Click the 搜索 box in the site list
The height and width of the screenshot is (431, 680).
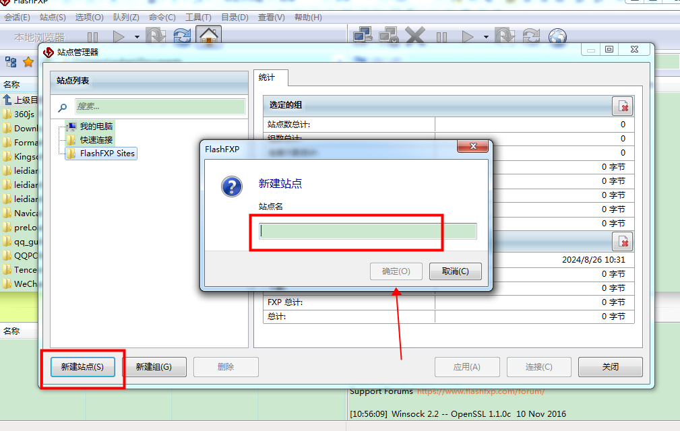coord(159,106)
